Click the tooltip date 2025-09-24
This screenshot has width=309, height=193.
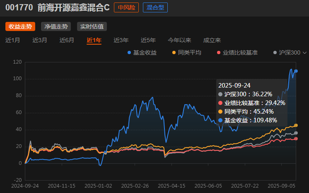pos(234,86)
